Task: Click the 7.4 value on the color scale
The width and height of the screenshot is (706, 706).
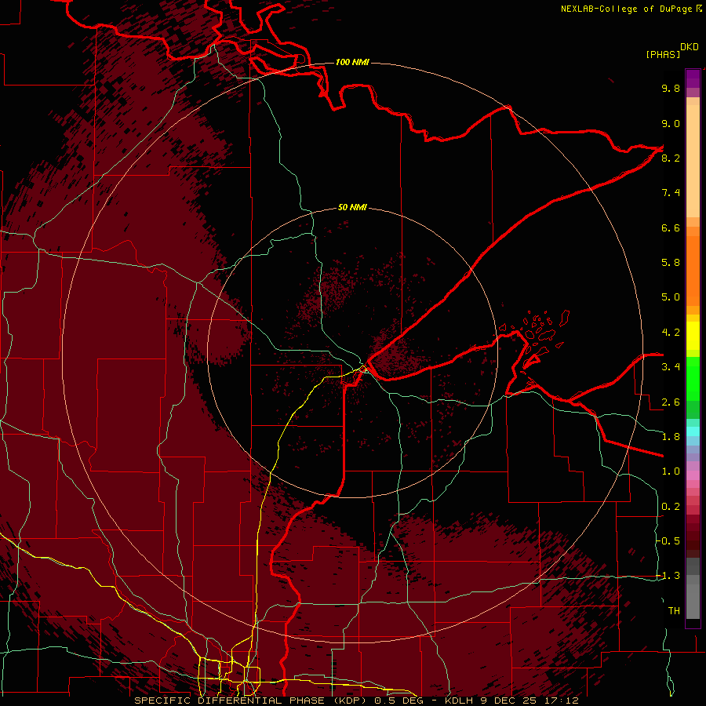Action: click(671, 193)
